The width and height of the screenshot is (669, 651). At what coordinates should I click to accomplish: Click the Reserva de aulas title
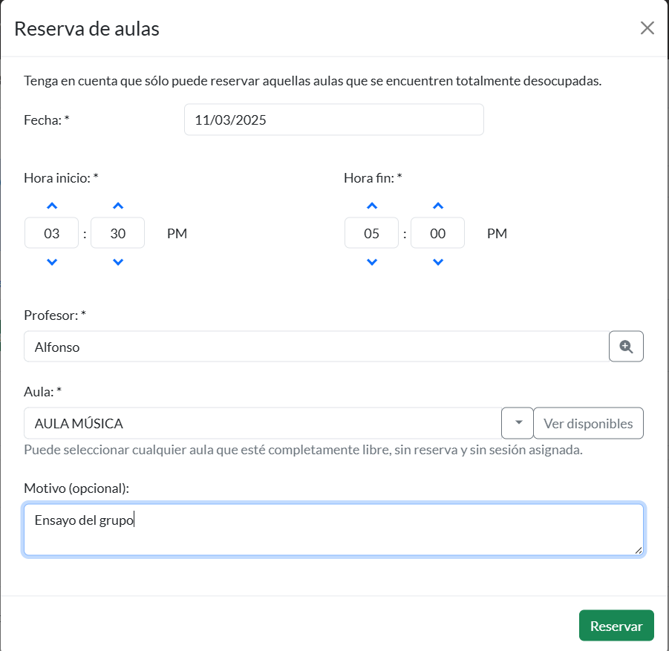[x=87, y=29]
